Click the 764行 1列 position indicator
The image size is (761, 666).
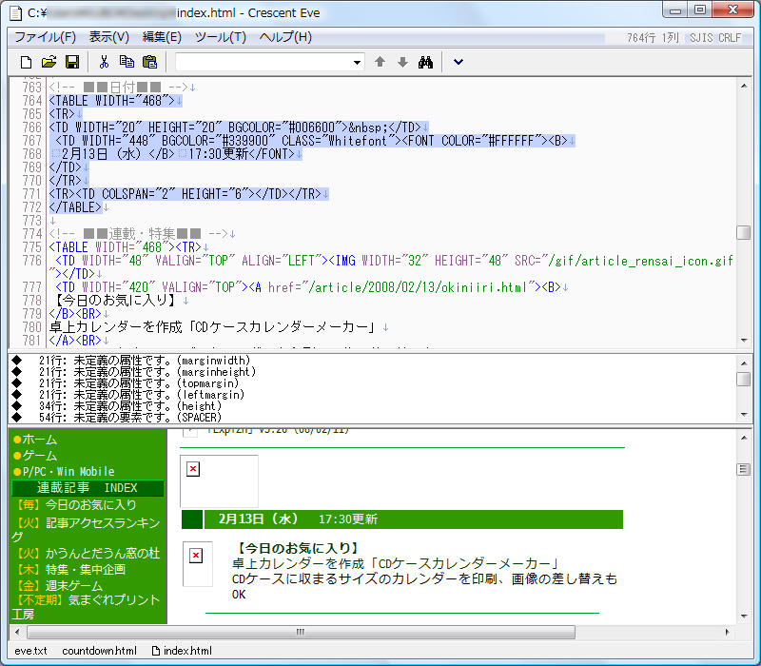[x=653, y=38]
